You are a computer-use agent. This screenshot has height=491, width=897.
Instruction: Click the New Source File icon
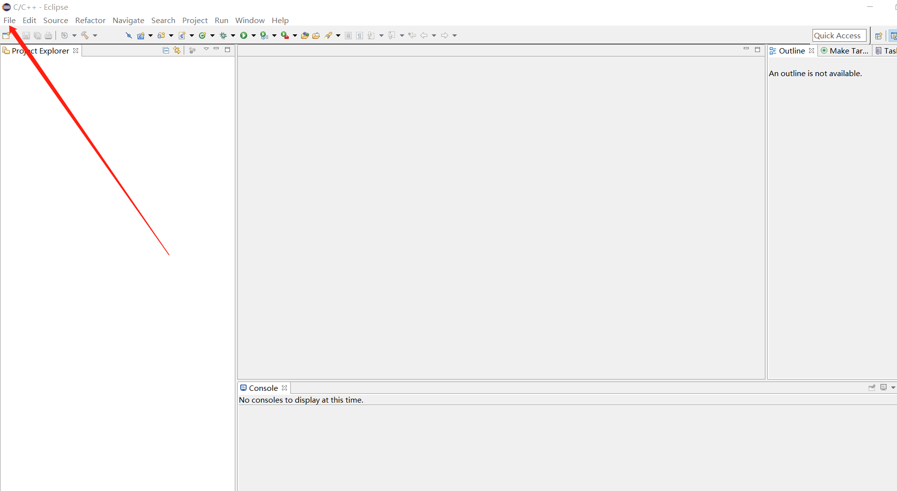coord(182,35)
